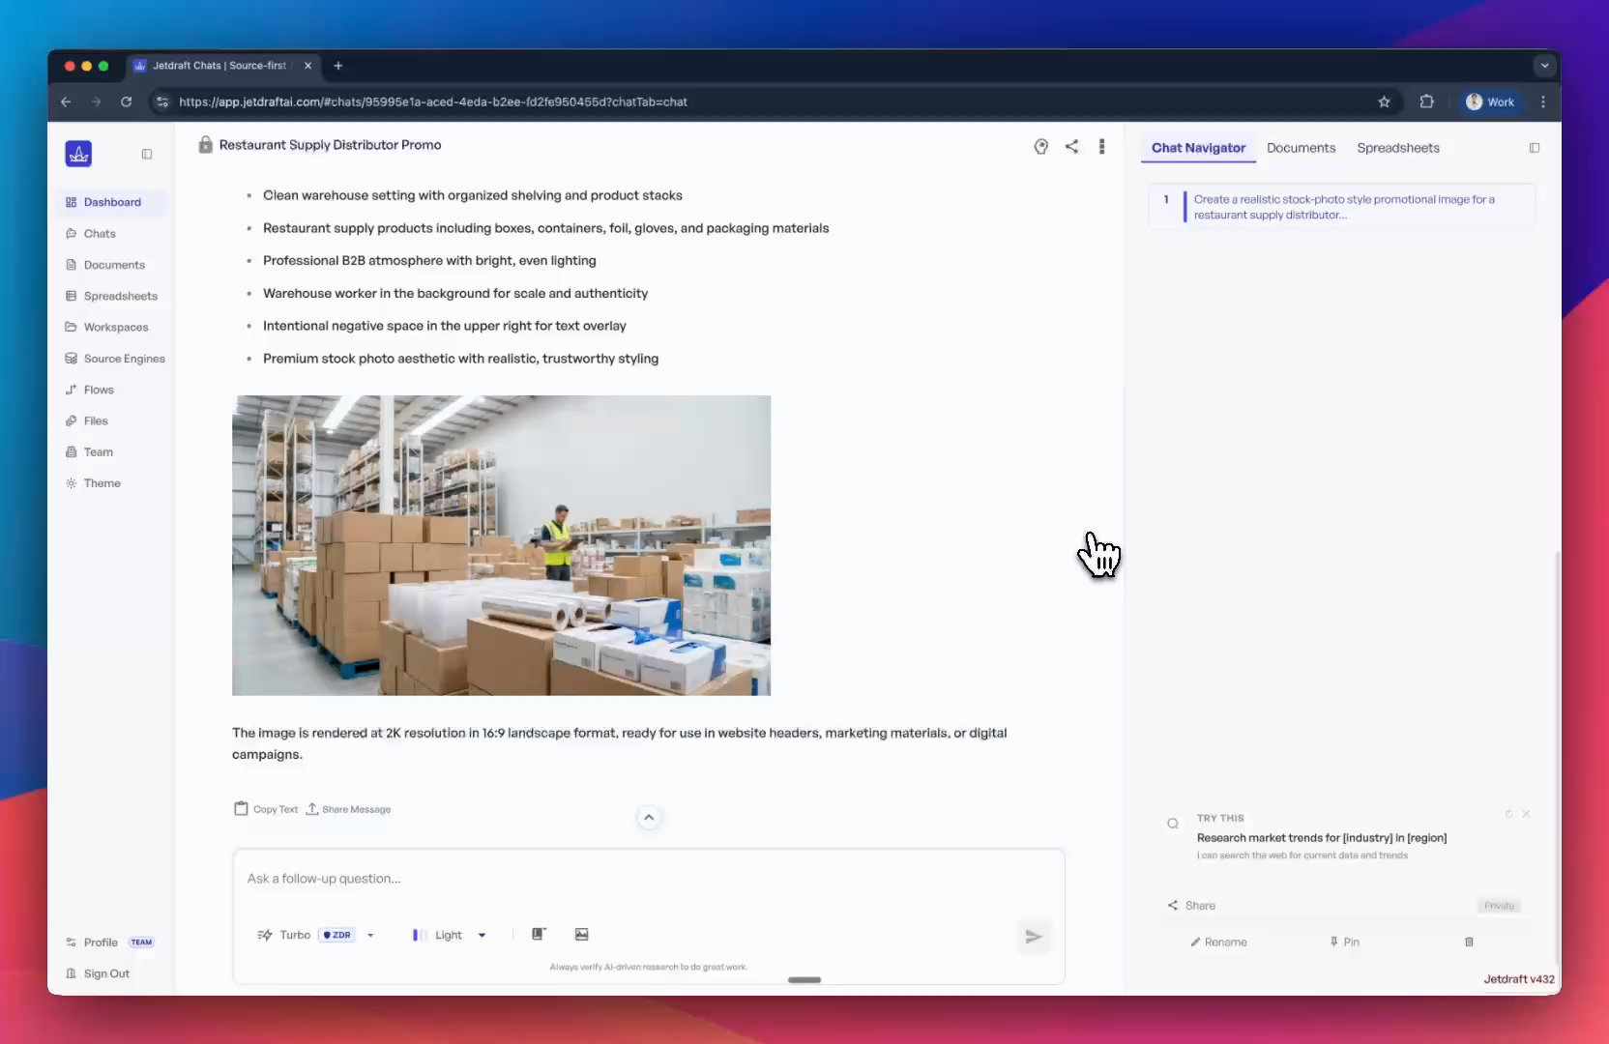Viewport: 1609px width, 1044px height.
Task: Click the generated warehouse image
Action: [x=501, y=545]
